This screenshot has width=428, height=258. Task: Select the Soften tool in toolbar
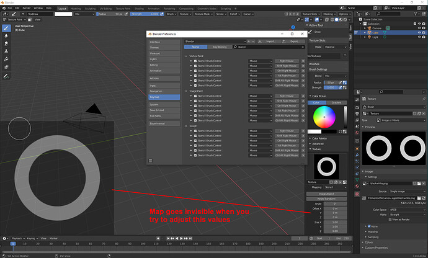(6, 36)
